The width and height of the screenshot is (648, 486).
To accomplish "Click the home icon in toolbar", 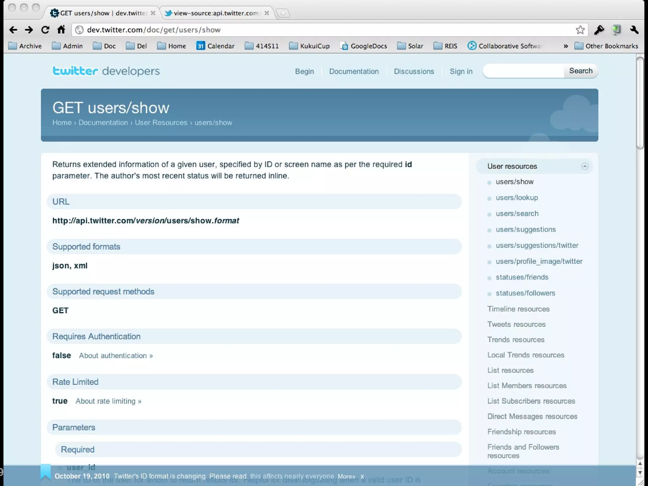I will 61,29.
